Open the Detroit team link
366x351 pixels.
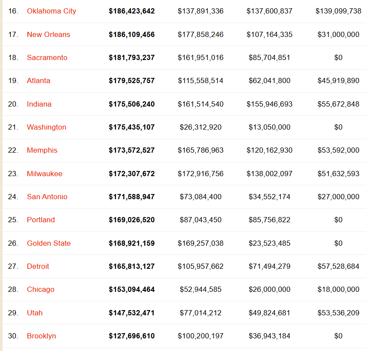pos(38,266)
